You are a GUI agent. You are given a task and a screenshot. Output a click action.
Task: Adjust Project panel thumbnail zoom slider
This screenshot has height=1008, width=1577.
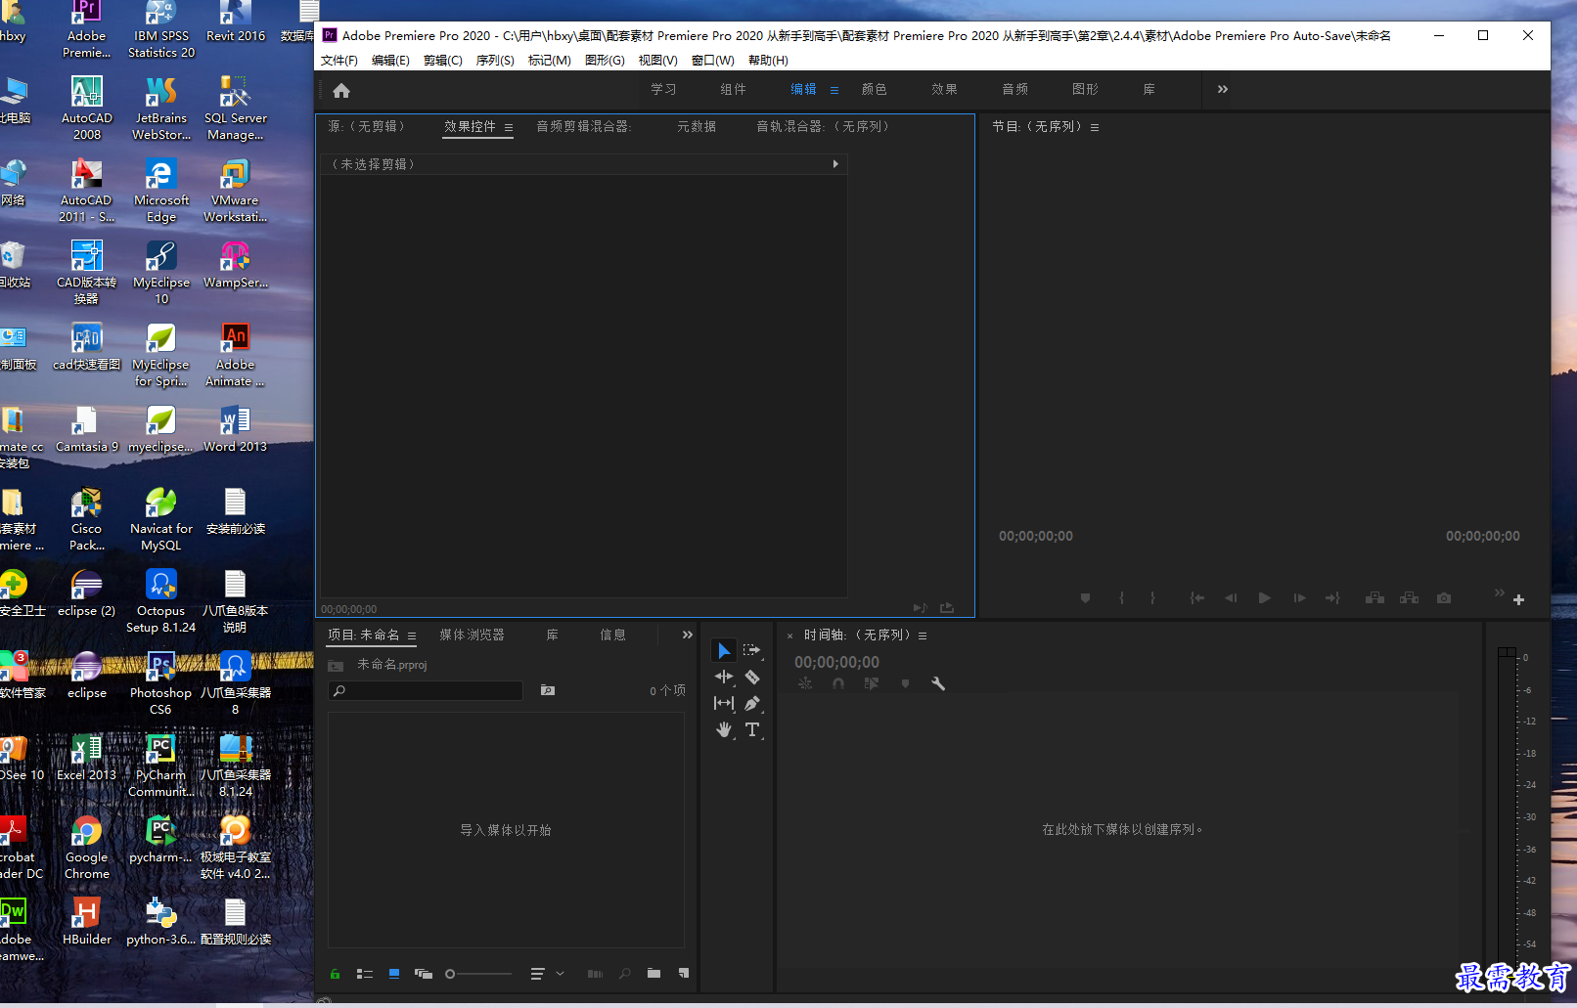coord(478,974)
